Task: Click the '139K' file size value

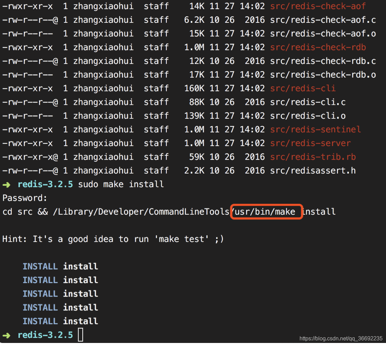Action: click(194, 116)
